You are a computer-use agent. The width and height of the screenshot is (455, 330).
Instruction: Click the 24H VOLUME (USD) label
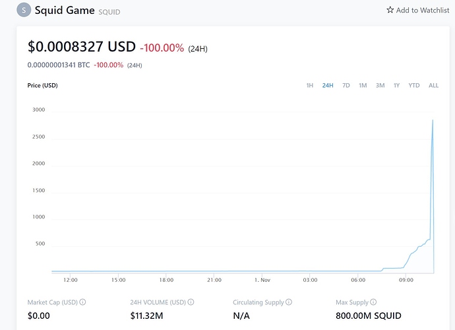158,302
